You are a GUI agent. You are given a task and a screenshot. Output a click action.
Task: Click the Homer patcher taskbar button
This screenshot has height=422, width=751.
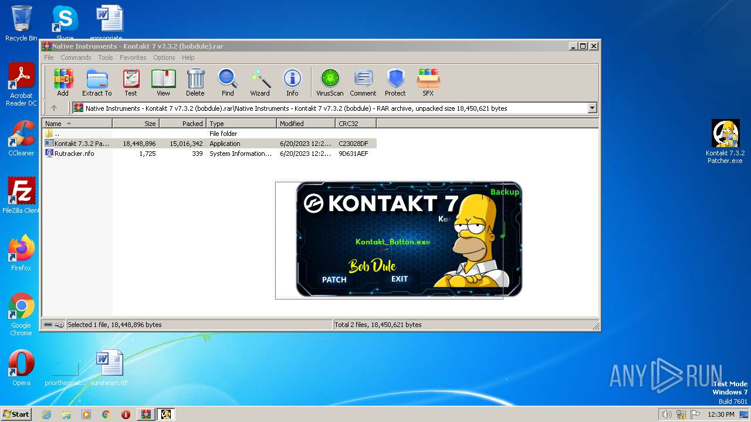coord(166,414)
